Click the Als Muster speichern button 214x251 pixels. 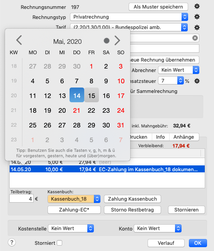click(158, 7)
